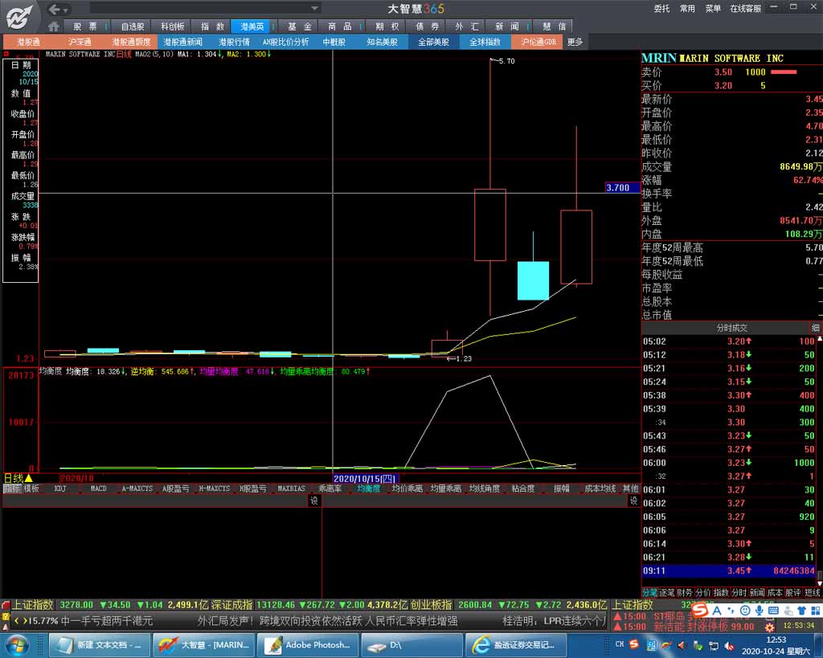Open 在线客服 online support
The height and width of the screenshot is (658, 823).
745,8
